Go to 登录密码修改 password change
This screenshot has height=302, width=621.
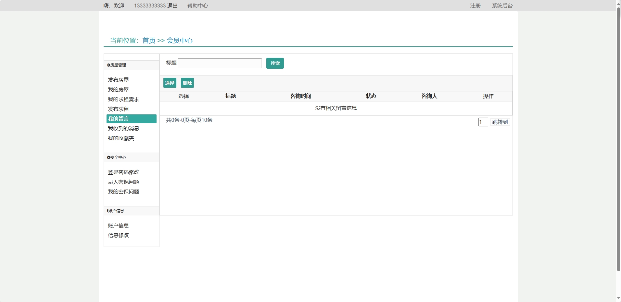tap(123, 172)
